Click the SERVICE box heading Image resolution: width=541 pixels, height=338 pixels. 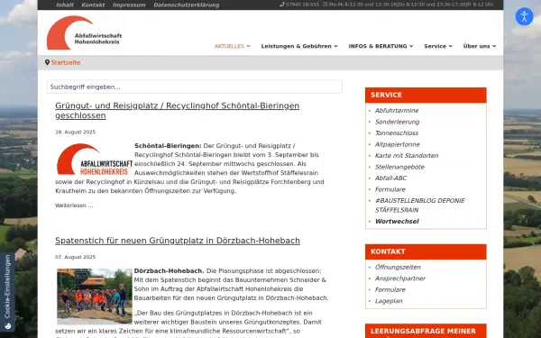coord(426,96)
